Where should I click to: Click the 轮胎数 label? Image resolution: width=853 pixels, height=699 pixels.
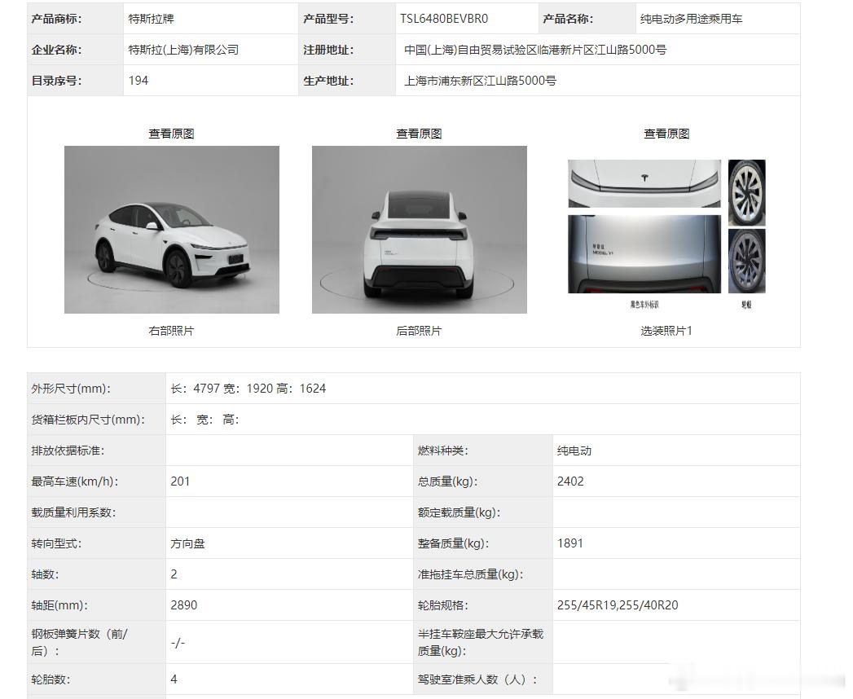51,679
